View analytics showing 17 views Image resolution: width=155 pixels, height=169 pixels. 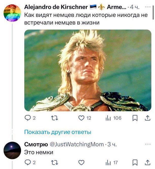(112, 162)
